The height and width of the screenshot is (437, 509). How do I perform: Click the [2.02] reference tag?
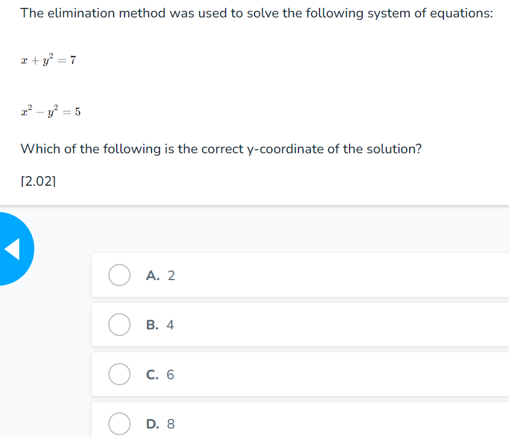[x=39, y=181]
